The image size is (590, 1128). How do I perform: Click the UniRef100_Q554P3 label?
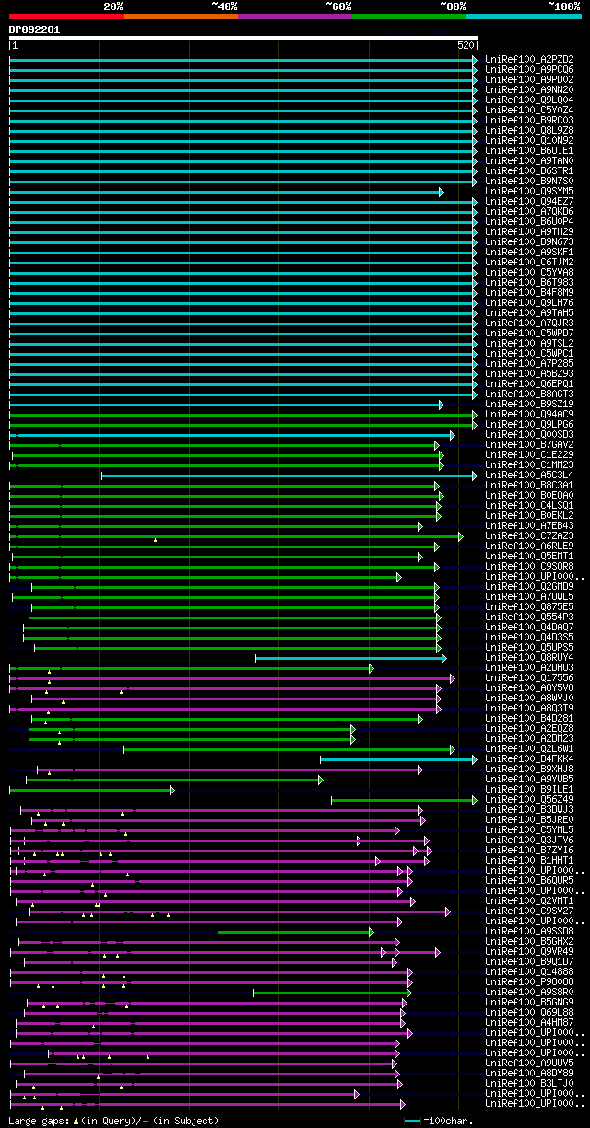[529, 617]
